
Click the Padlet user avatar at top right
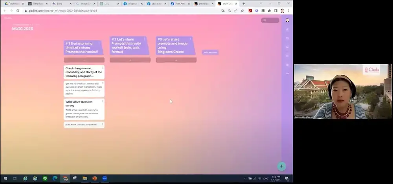click(287, 20)
